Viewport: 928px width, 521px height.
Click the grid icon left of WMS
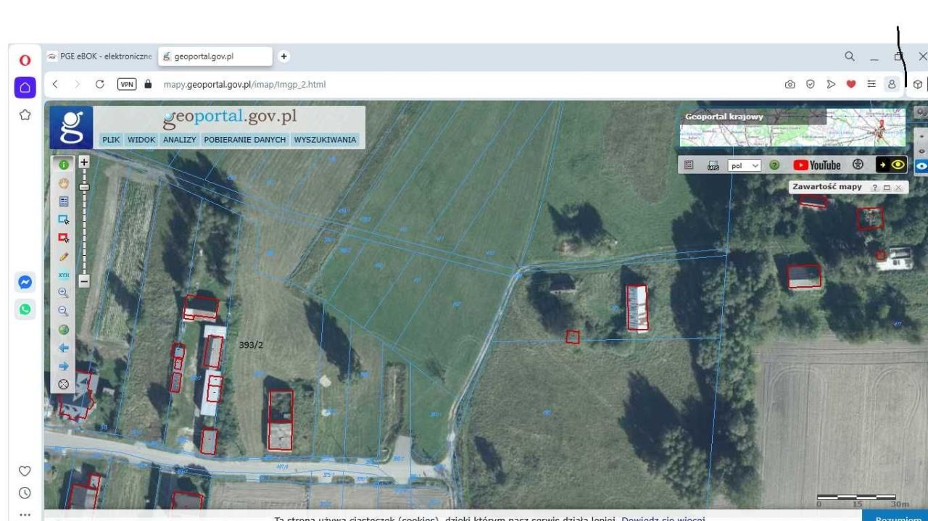[690, 165]
